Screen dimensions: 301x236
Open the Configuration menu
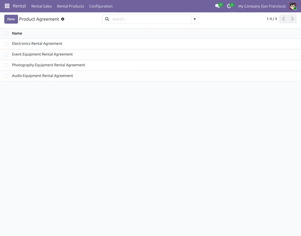click(x=101, y=6)
